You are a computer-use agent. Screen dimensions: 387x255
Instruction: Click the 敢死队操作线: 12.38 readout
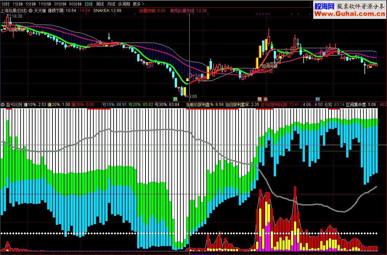coord(188,11)
